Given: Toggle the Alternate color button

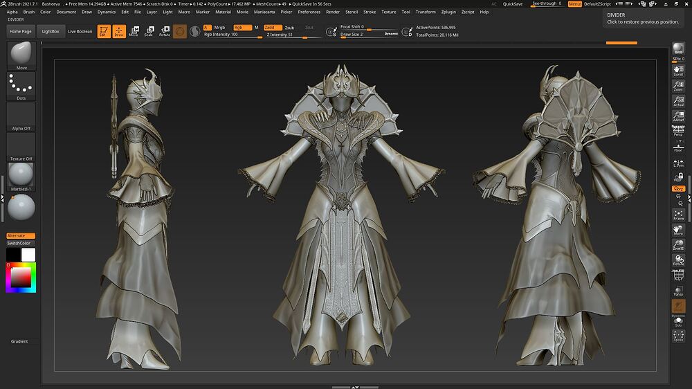Looking at the screenshot, I should (x=21, y=236).
